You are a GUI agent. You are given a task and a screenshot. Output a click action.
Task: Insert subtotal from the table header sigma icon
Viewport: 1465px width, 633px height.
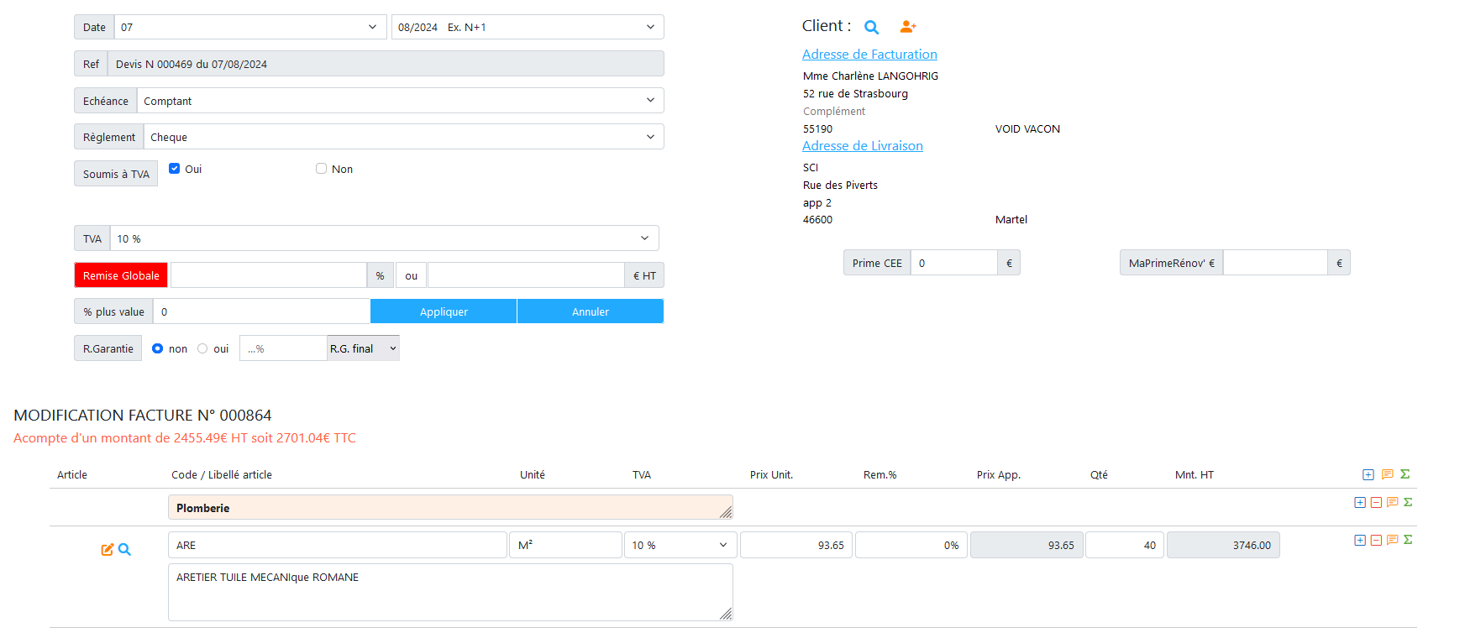click(x=1405, y=474)
